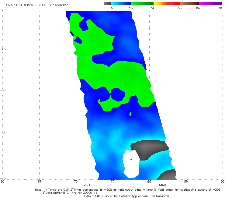The image size is (225, 198).
Task: Click the color bar label '5'
Action: tap(112, 8)
